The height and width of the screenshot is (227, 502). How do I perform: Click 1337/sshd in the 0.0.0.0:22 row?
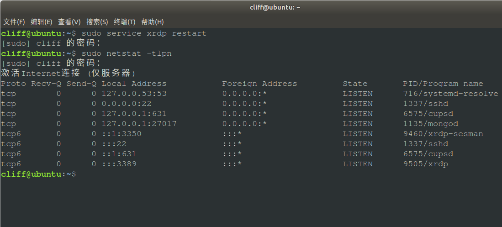(x=425, y=104)
